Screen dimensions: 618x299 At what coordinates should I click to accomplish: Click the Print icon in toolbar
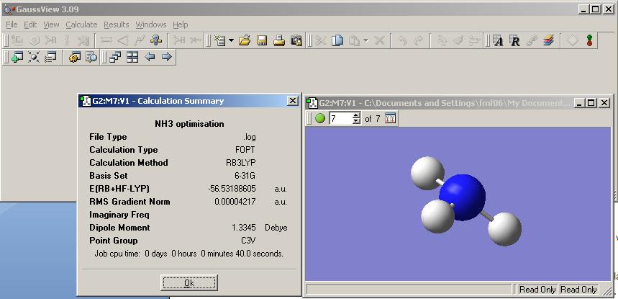279,41
